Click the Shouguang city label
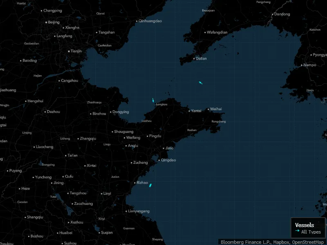The height and width of the screenshot is (245, 327). [124, 131]
